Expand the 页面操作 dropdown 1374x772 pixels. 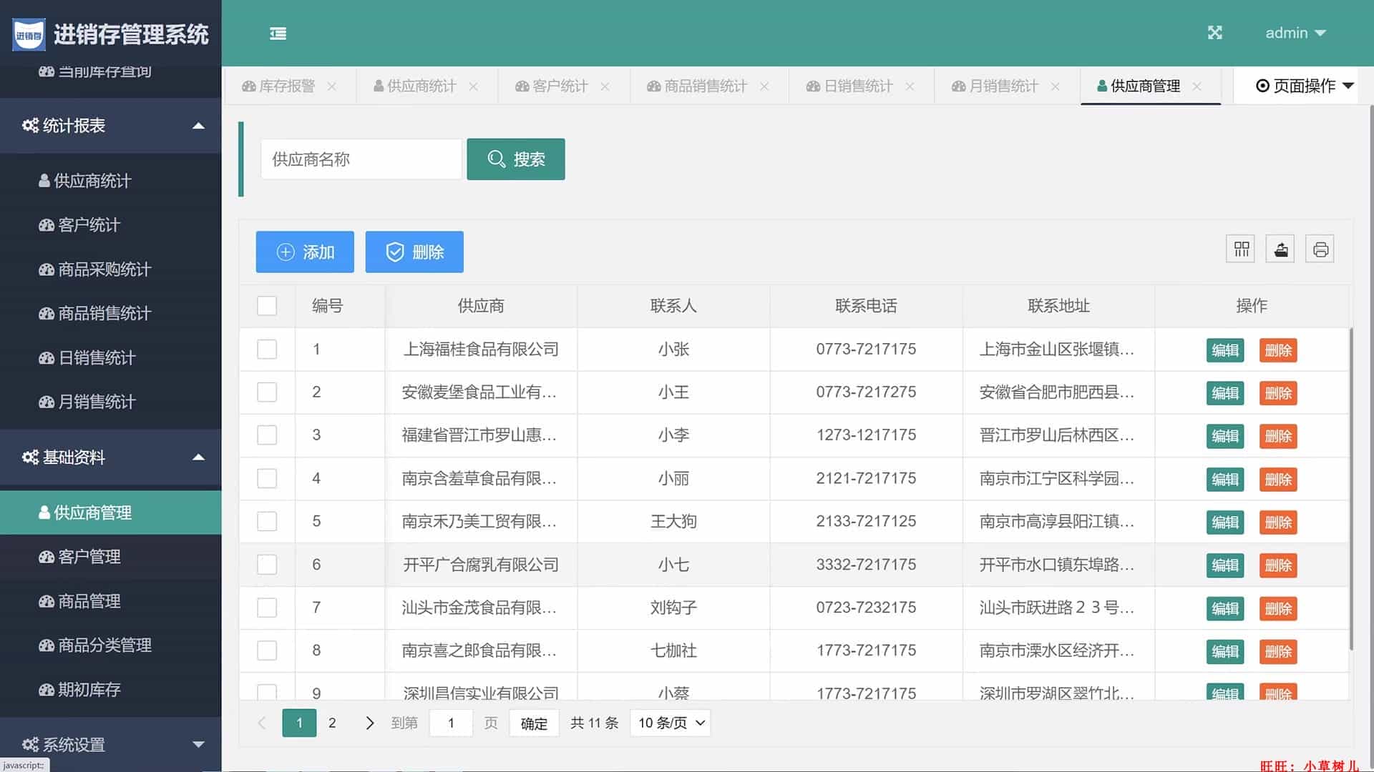(1305, 86)
